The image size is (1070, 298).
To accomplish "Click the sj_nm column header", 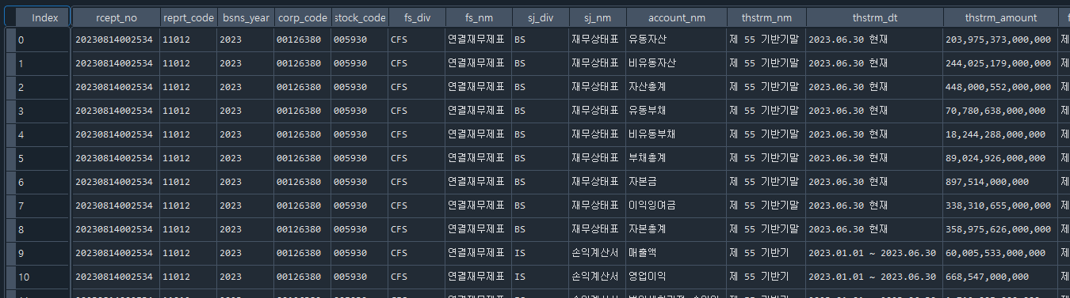I will (x=597, y=17).
